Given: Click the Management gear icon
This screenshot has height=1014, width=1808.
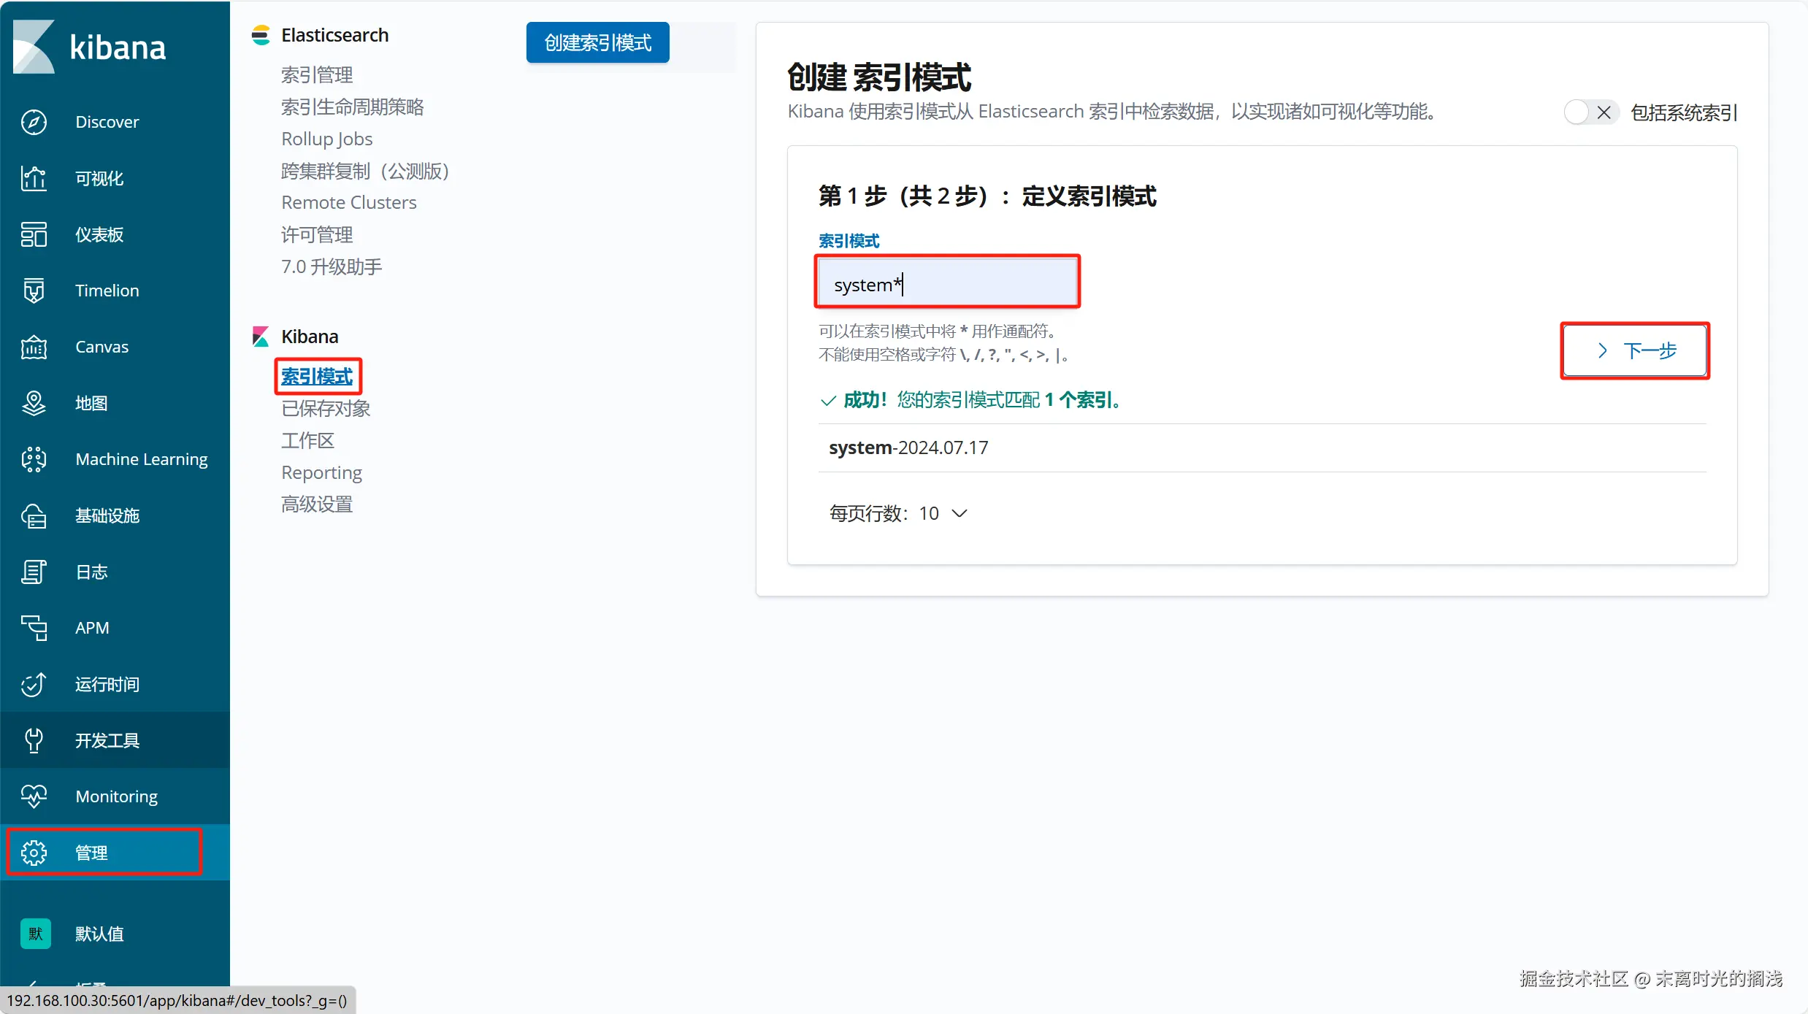Looking at the screenshot, I should click(x=34, y=853).
